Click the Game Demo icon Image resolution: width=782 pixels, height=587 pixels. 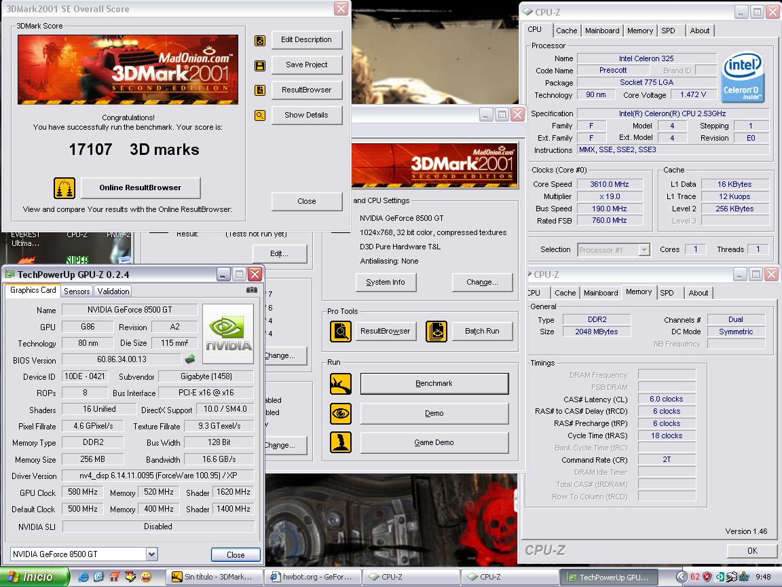coord(341,442)
